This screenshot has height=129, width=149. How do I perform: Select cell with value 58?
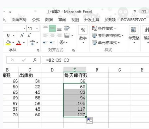30,98
